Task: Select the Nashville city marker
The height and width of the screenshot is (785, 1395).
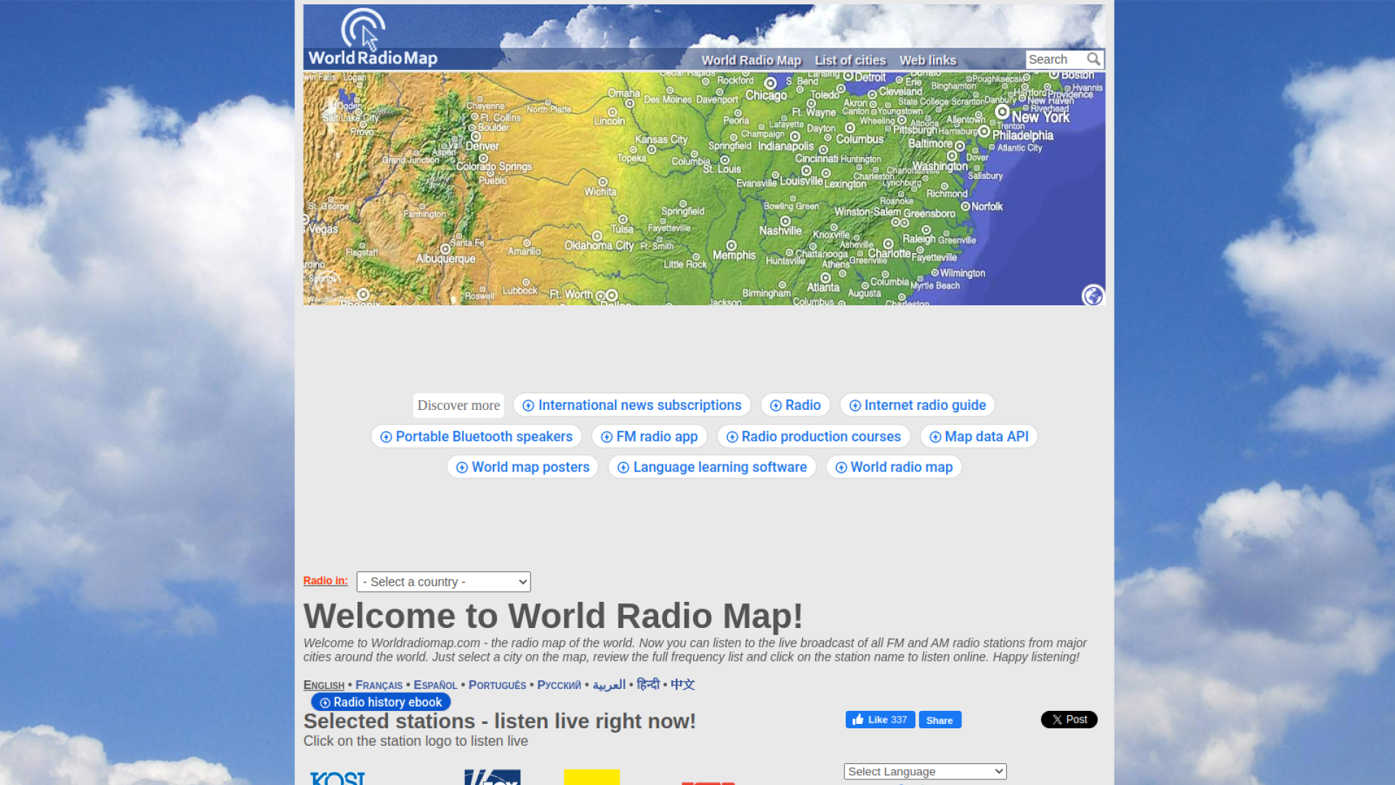Action: click(785, 220)
